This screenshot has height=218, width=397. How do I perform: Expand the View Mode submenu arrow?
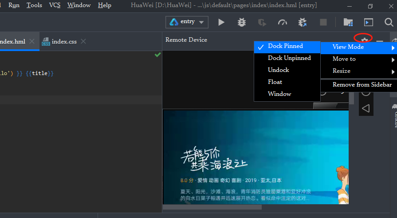393,48
